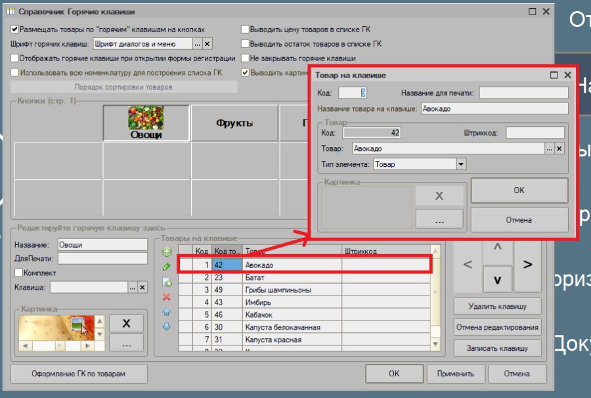Tick the Комплект checkbox
Viewport: 591px width, 398px height.
[x=18, y=273]
